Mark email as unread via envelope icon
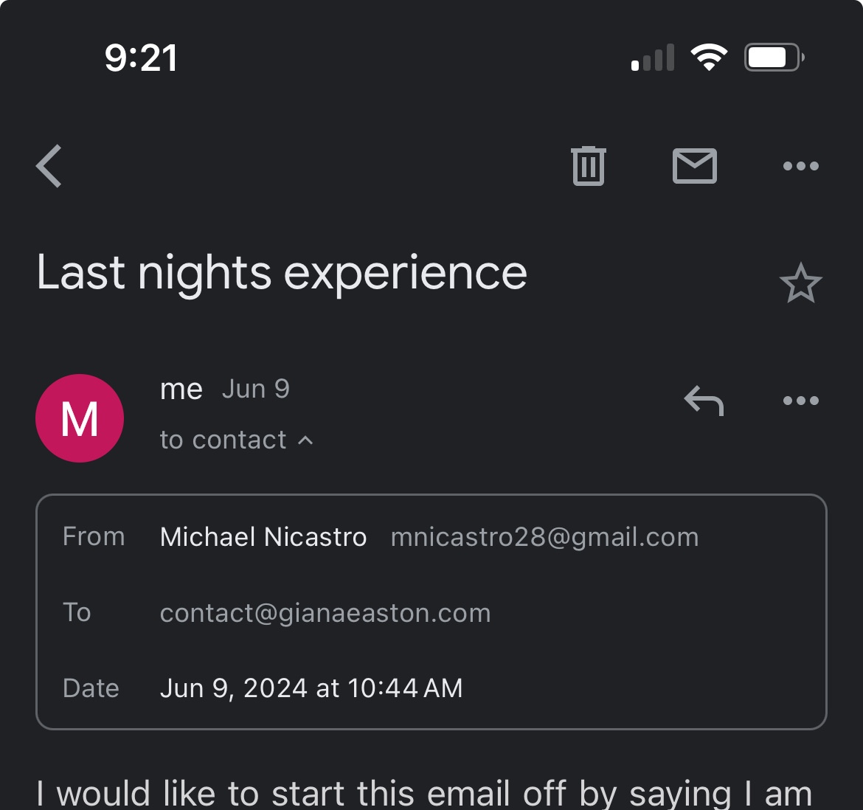Viewport: 863px width, 810px height. coord(694,166)
